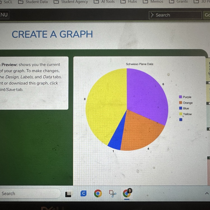Click inside the site Search field
The image size is (210, 210).
coord(175,15)
